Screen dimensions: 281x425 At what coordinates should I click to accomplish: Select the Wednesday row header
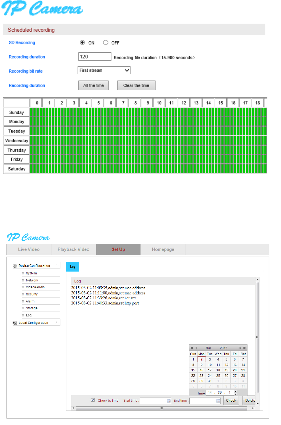pyautogui.click(x=17, y=141)
